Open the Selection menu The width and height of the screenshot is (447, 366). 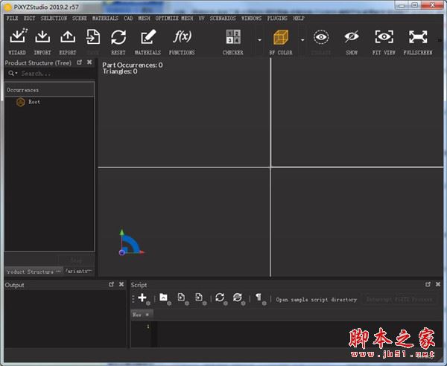pos(54,18)
